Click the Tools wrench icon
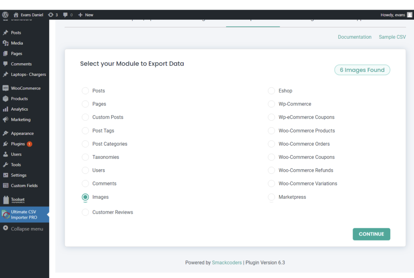Image resolution: width=414 pixels, height=278 pixels. pos(6,164)
